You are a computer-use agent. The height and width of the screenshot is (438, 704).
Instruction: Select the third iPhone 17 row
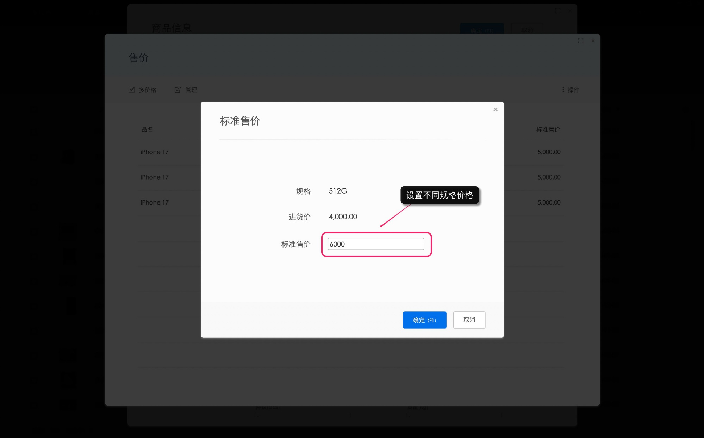point(155,202)
